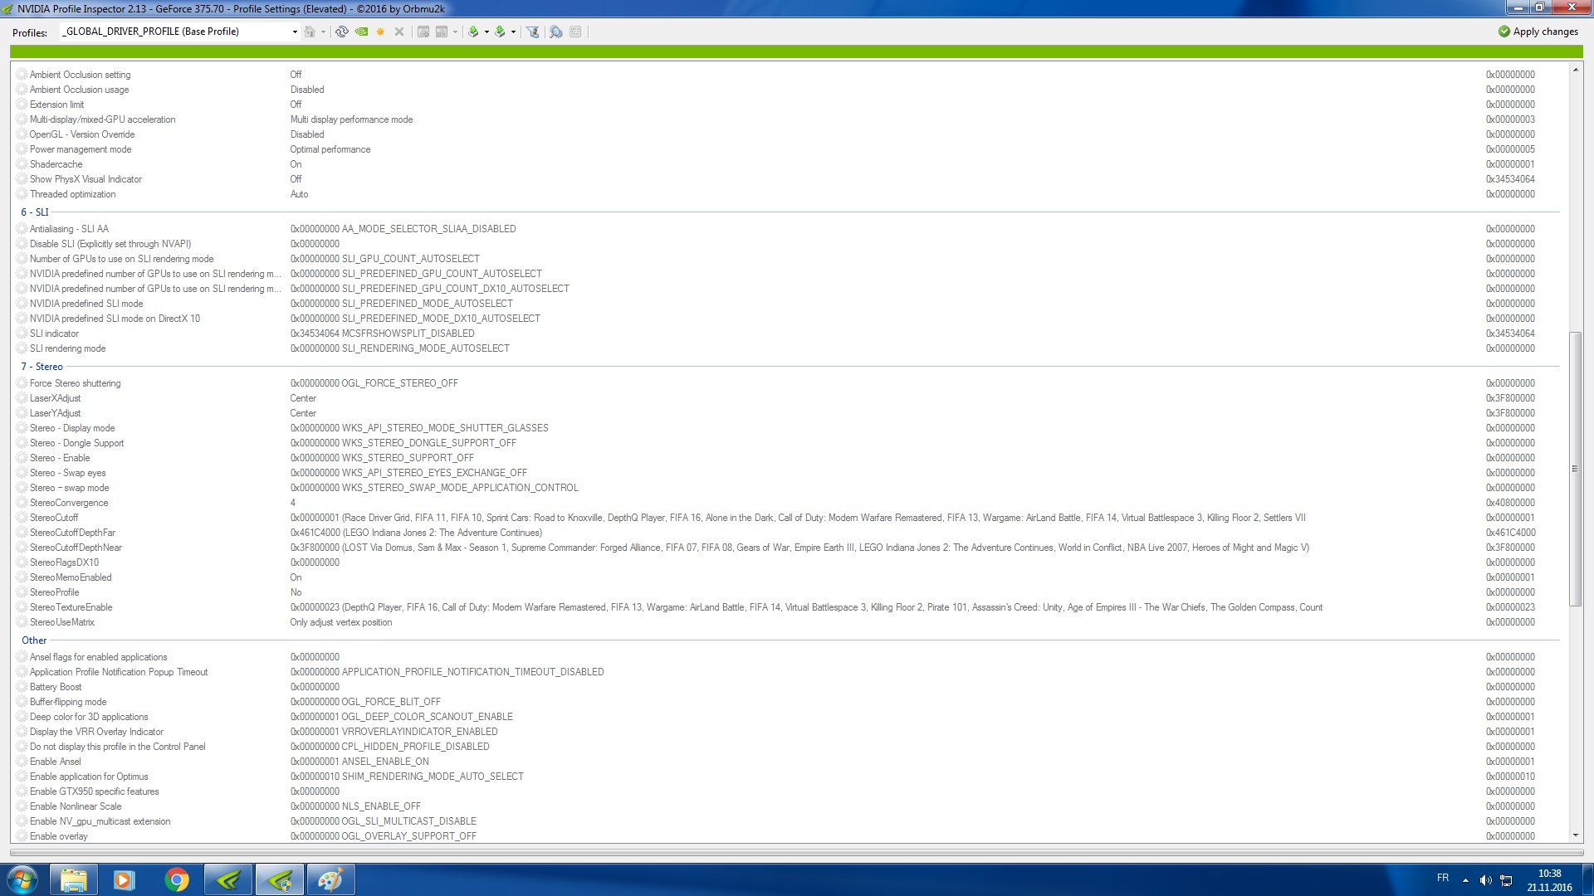Open the bit value editor toolbar icon
Image resolution: width=1594 pixels, height=896 pixels.
575,32
